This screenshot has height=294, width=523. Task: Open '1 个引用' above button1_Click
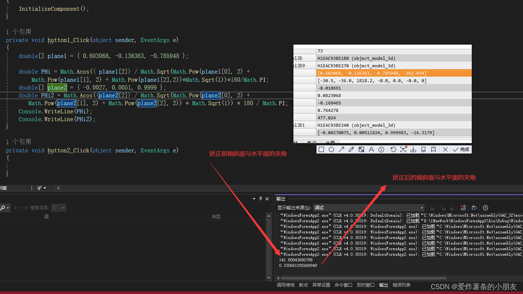tap(19, 32)
